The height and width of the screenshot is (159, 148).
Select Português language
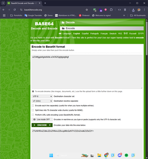(94, 33)
